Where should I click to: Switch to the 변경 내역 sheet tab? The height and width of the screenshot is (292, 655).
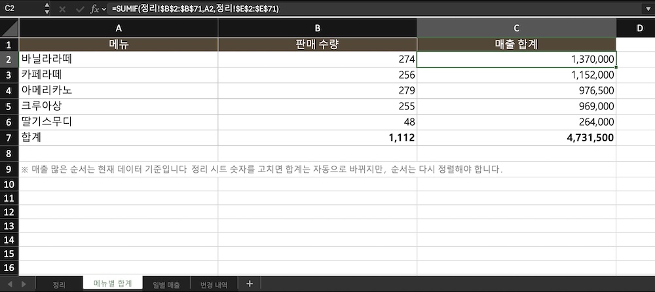tap(214, 285)
